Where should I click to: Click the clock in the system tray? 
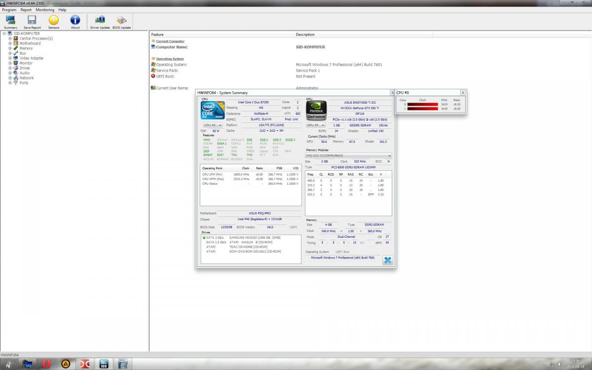point(575,363)
